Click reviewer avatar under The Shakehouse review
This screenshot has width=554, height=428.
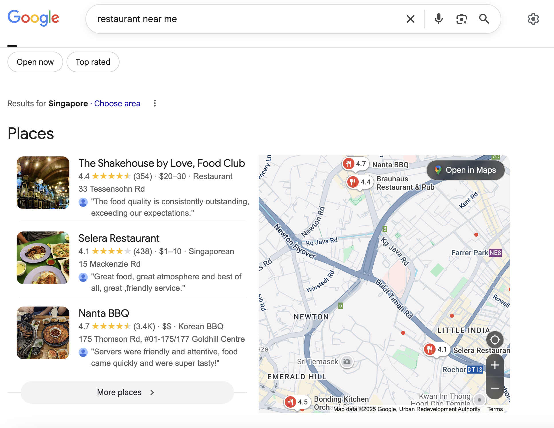tap(83, 202)
